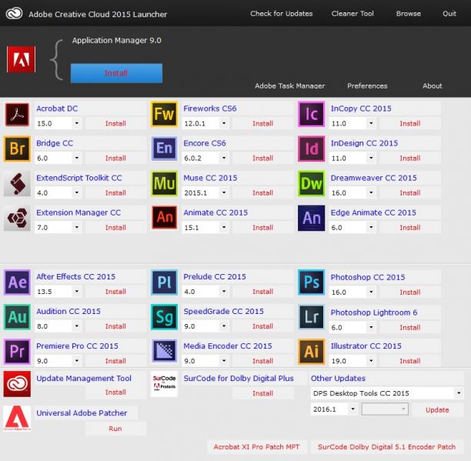Image resolution: width=471 pixels, height=461 pixels.
Task: Open Bridge CC version dropdown
Action: [77, 158]
